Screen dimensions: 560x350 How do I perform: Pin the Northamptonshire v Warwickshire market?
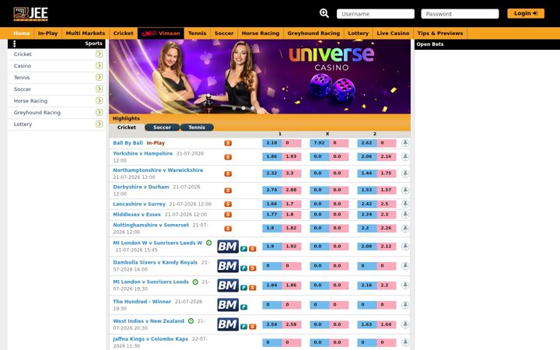(x=405, y=173)
